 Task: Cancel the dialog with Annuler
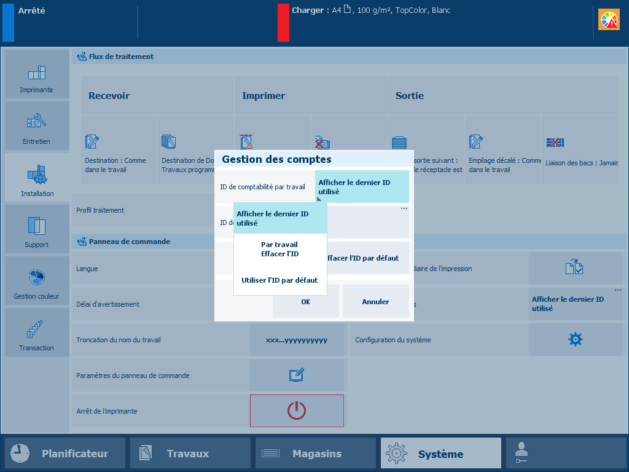click(375, 302)
